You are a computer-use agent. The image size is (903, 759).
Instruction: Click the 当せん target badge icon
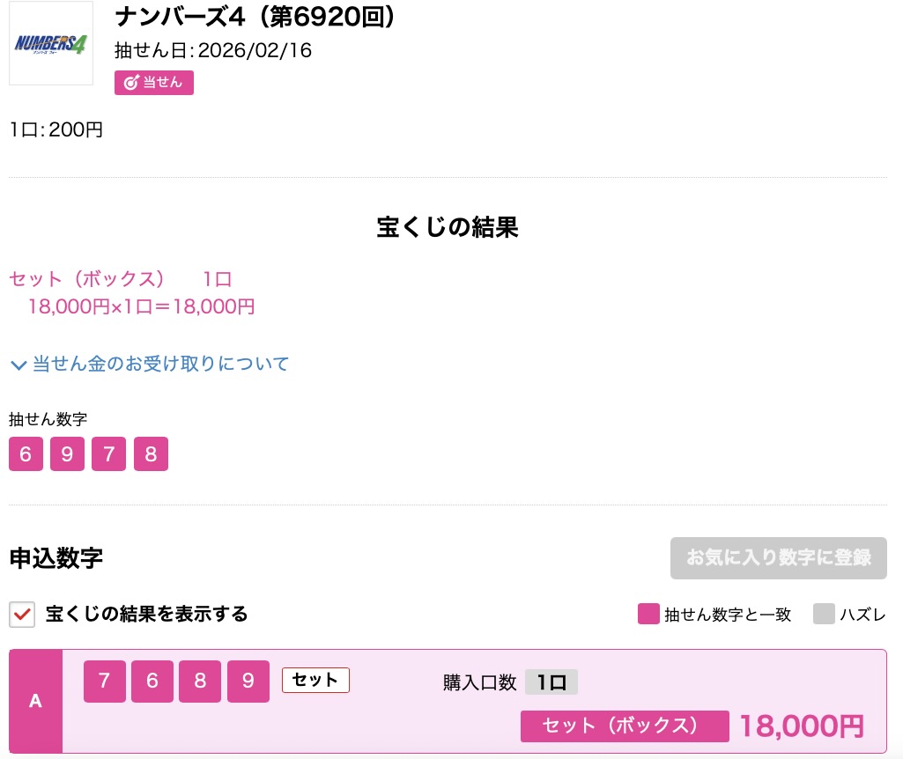[x=131, y=83]
